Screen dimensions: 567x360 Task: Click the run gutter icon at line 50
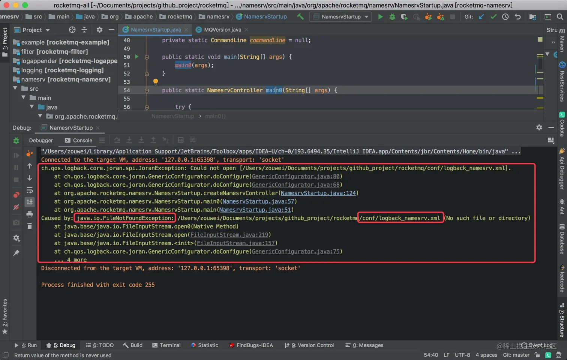[x=137, y=57]
